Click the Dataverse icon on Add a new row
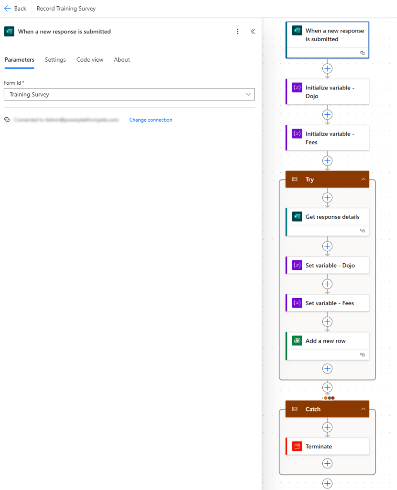The image size is (397, 490). (x=297, y=341)
